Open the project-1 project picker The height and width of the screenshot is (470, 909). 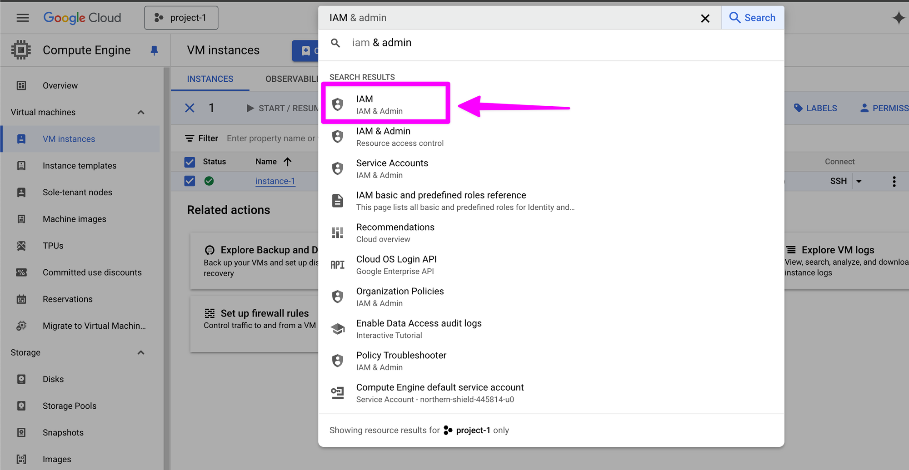click(x=181, y=18)
